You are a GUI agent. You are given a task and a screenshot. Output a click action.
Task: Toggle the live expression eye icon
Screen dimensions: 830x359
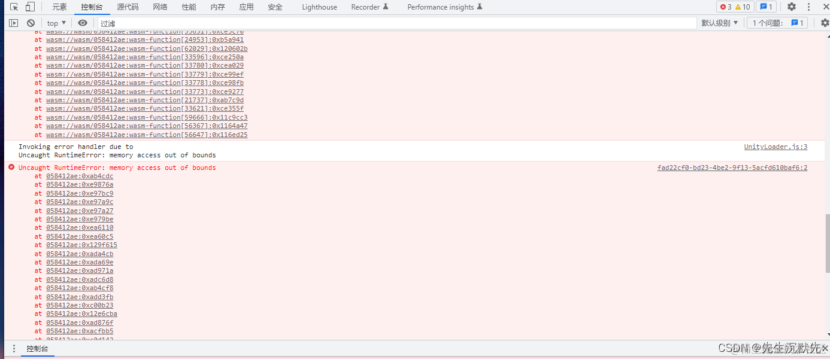click(x=83, y=23)
